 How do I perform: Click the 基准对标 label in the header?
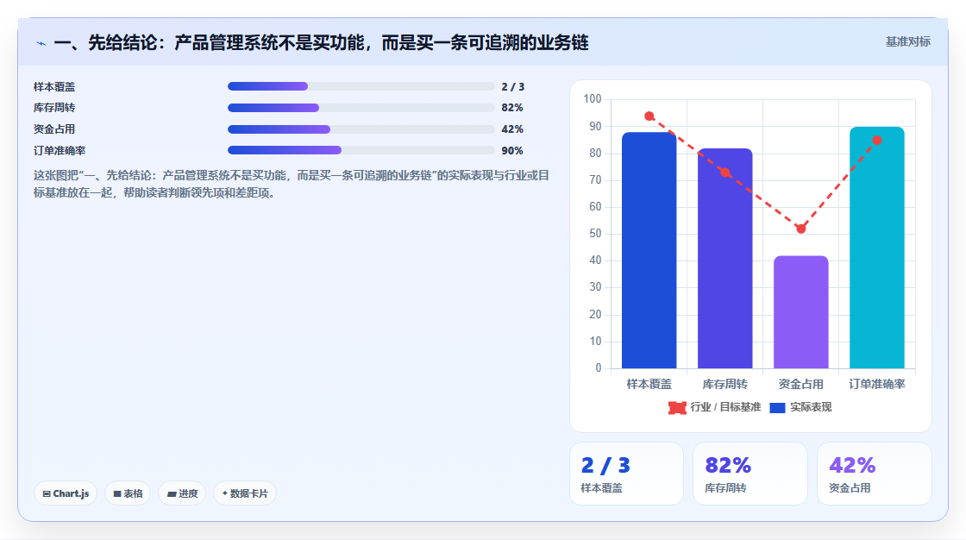point(907,41)
